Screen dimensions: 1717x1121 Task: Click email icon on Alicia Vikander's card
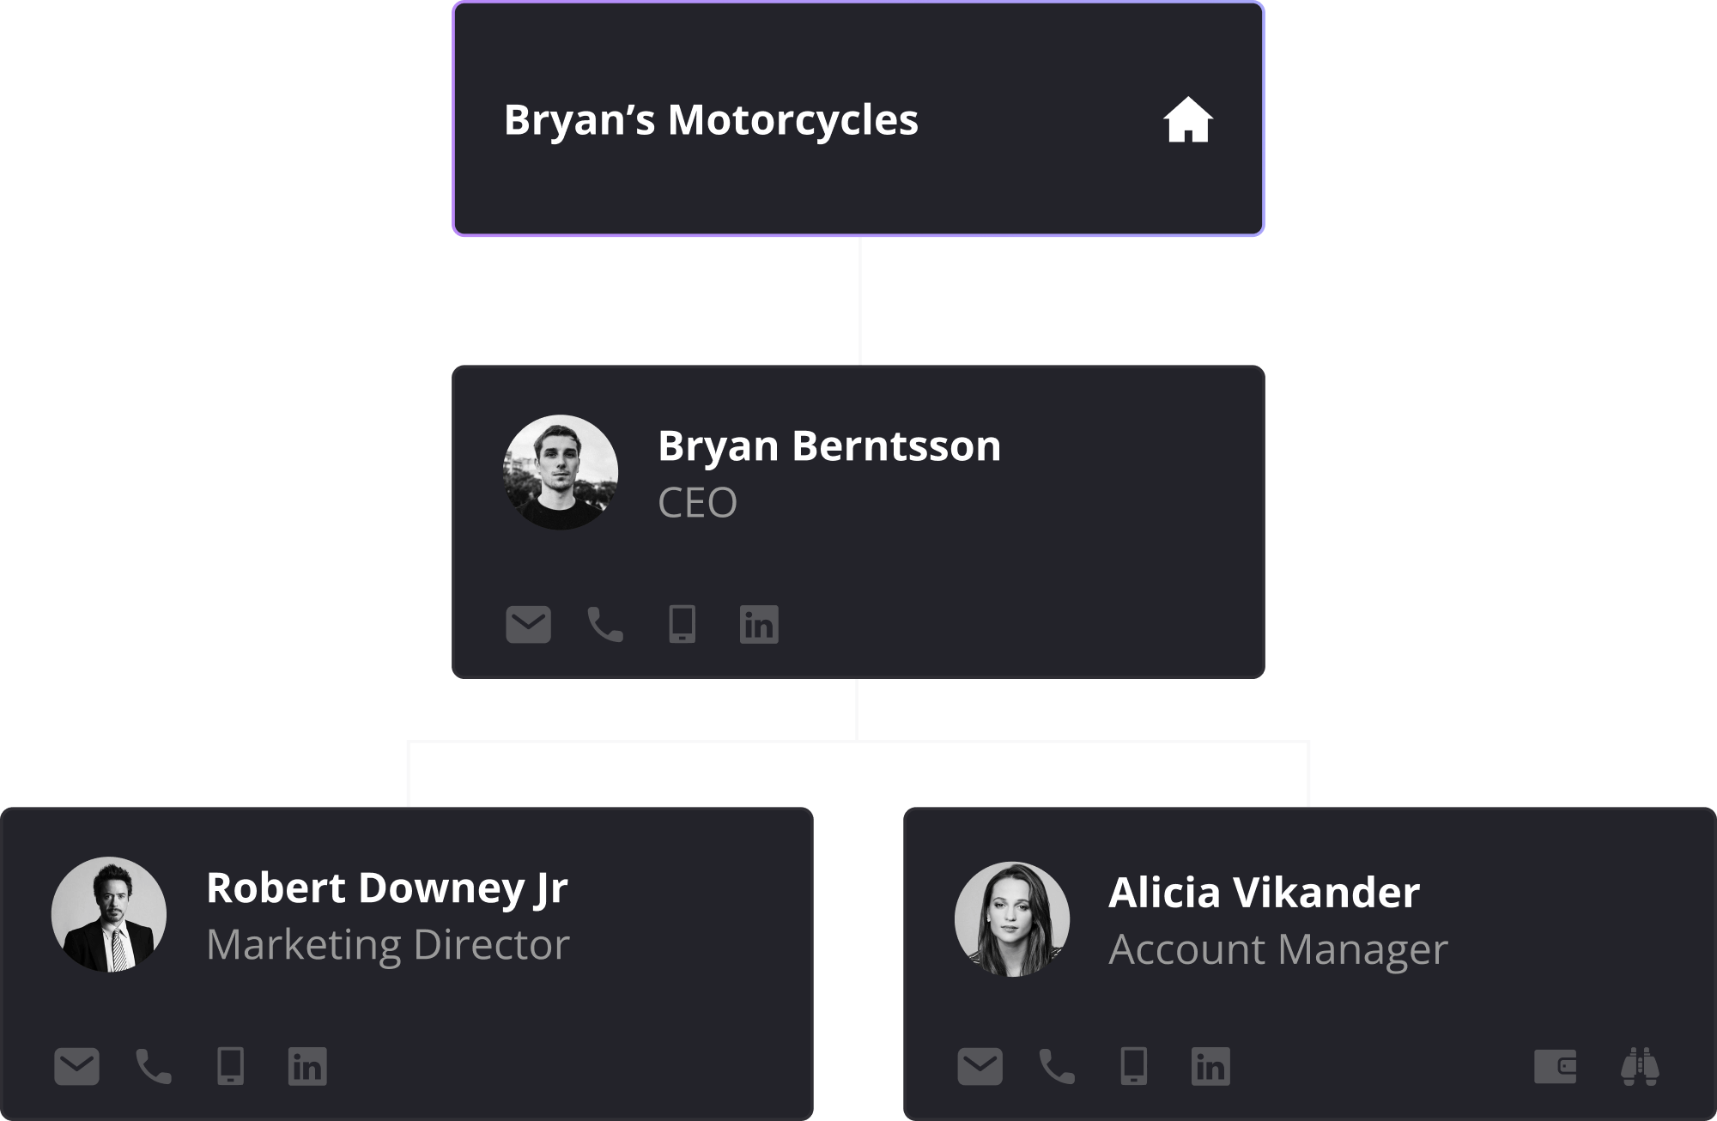[x=979, y=1068]
